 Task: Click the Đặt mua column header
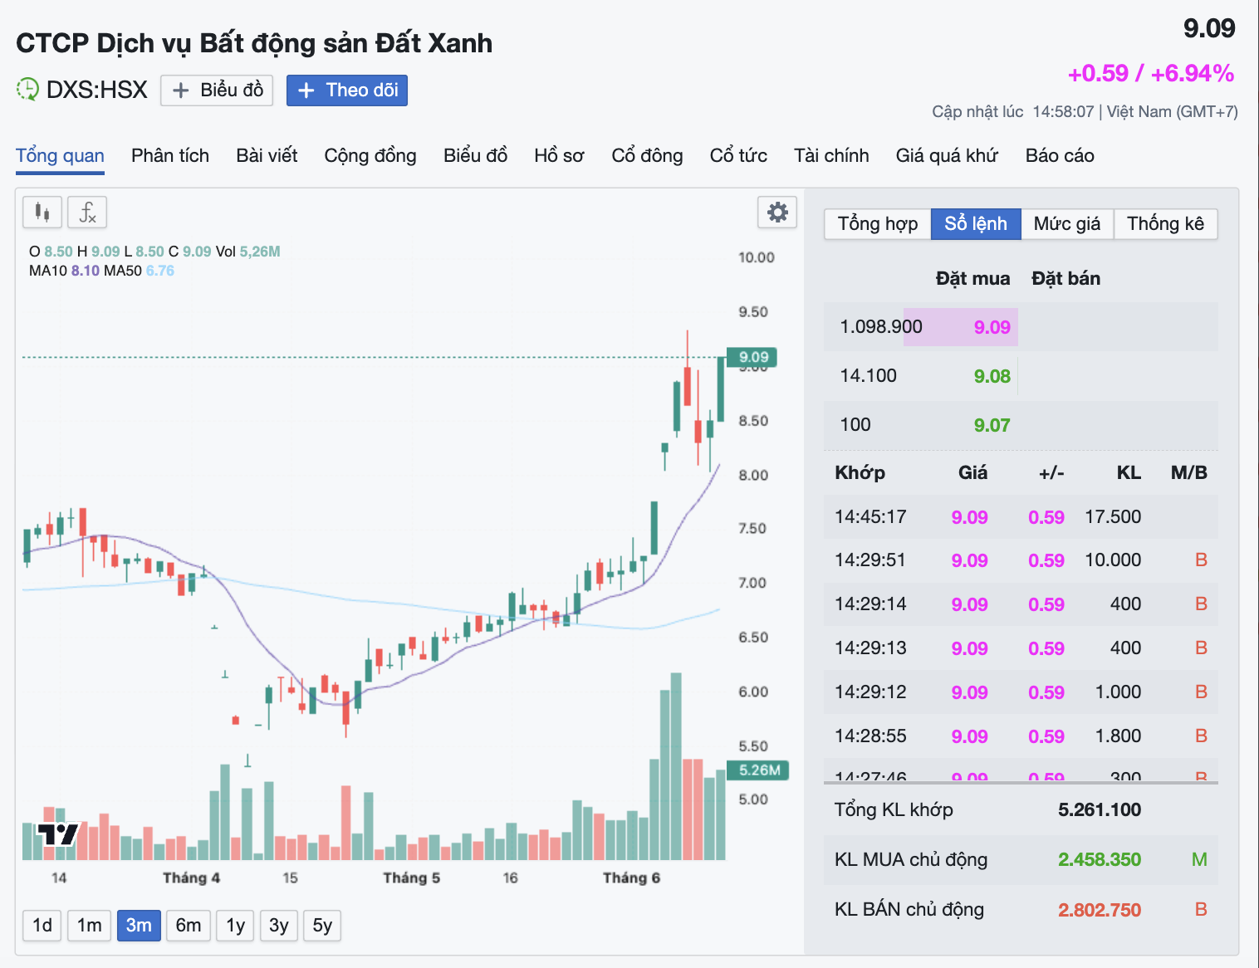coord(972,279)
